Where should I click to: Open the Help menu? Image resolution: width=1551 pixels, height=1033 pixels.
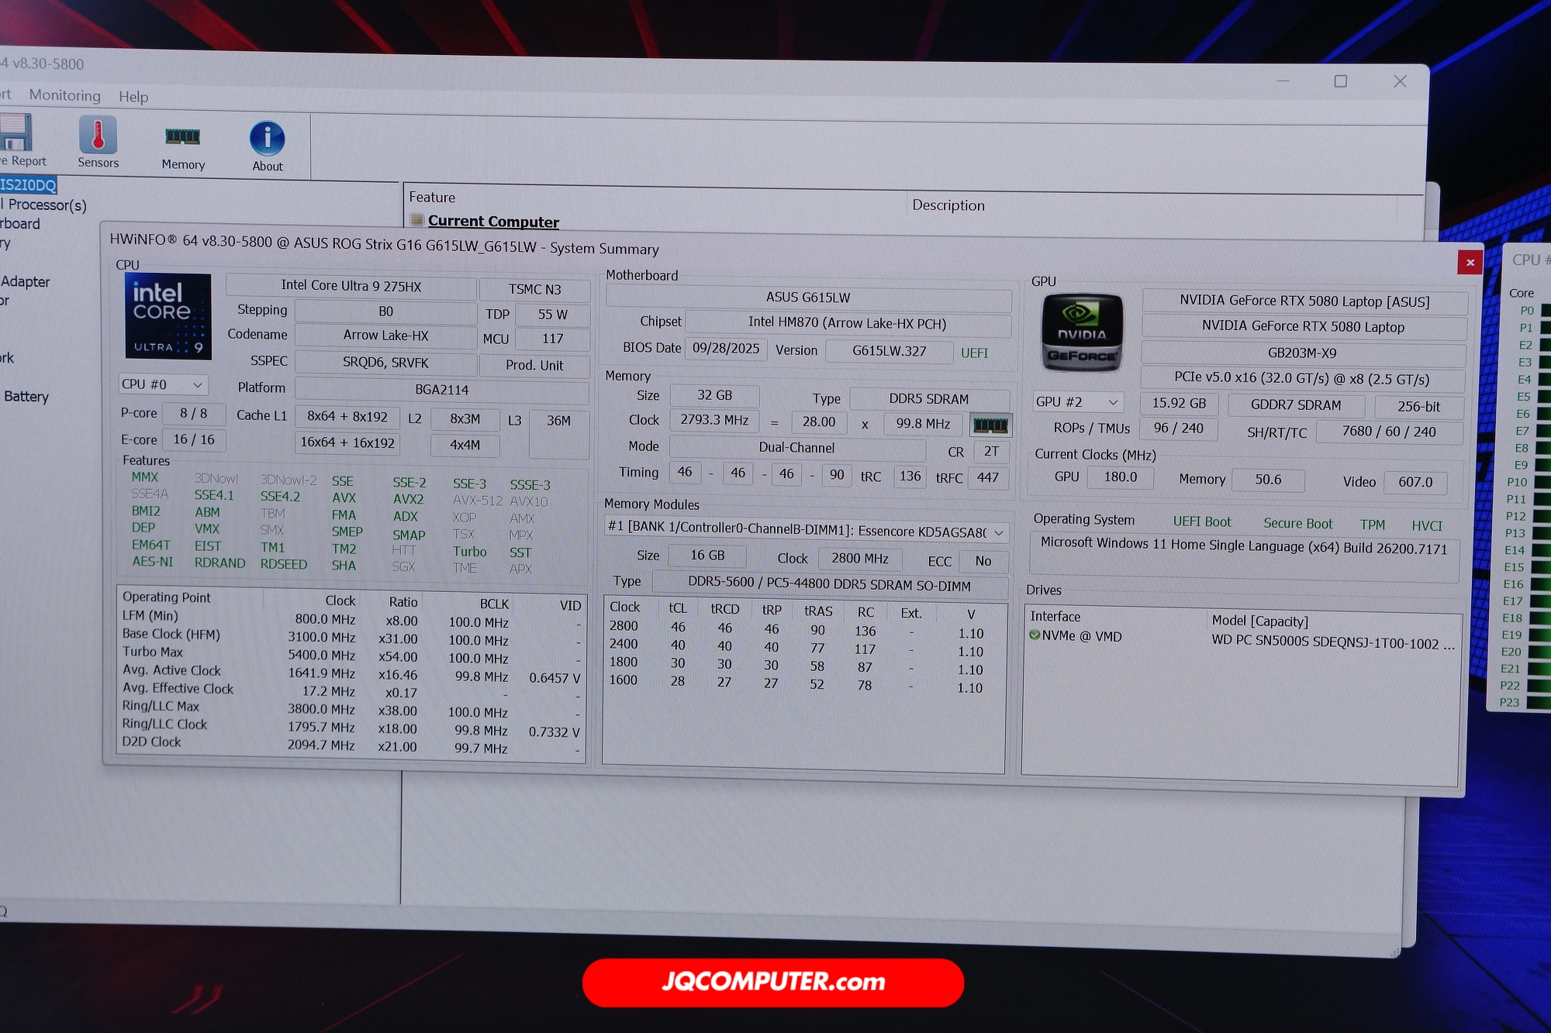coord(133,96)
